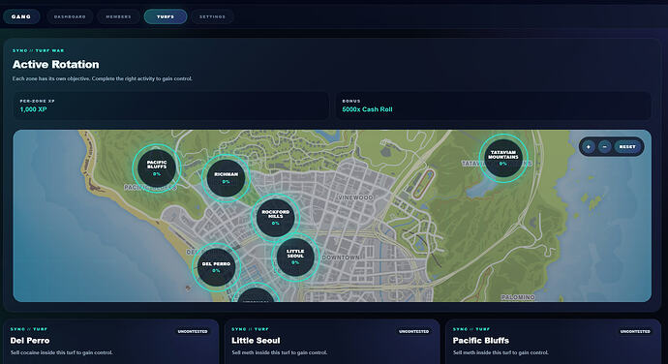The height and width of the screenshot is (364, 668).
Task: Click the PALOMINO label on the map
Action: (x=518, y=297)
